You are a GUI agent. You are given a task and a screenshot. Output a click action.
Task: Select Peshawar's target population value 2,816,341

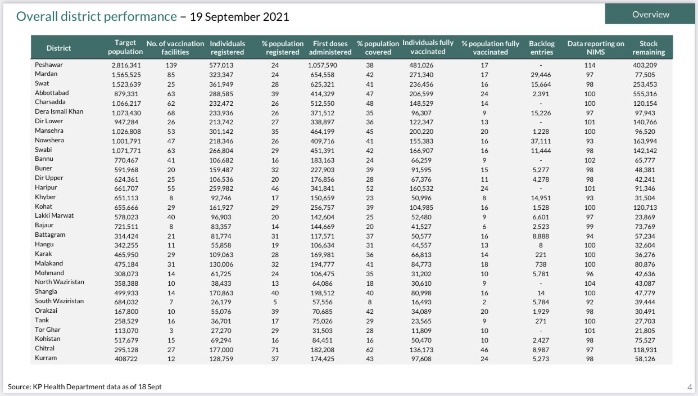pyautogui.click(x=125, y=65)
